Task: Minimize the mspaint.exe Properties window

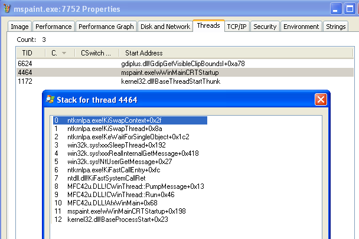Action: [x=336, y=9]
